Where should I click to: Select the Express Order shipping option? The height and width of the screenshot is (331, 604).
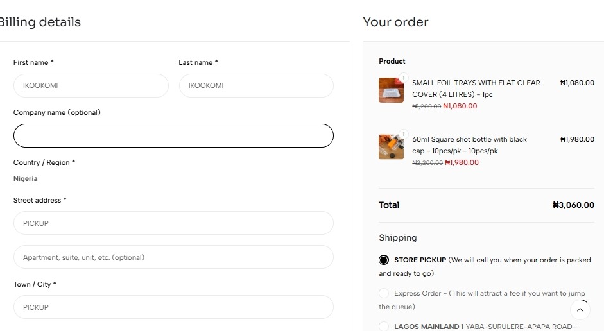click(x=384, y=293)
